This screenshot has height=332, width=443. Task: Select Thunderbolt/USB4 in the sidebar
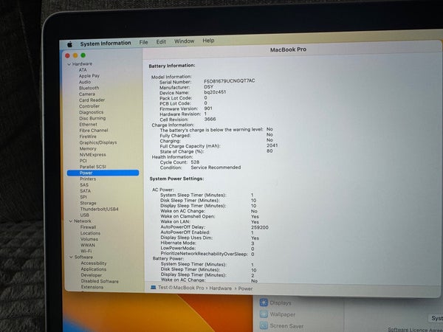point(99,210)
